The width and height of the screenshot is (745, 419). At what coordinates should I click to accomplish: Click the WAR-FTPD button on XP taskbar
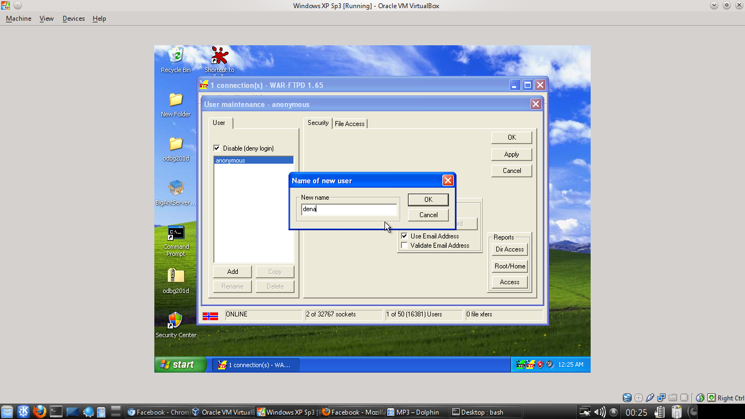256,365
